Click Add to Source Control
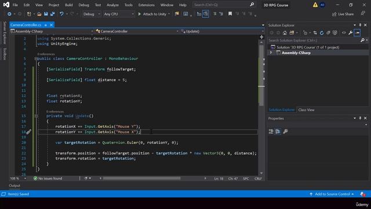This screenshot has width=371, height=209. click(x=332, y=194)
